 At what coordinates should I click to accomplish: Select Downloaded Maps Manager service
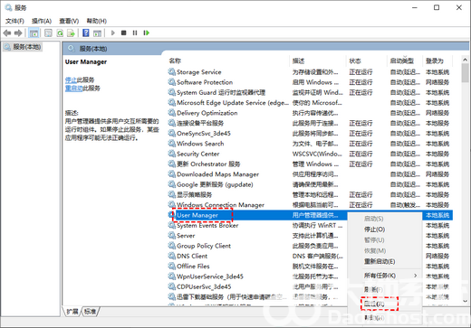[310, 174]
